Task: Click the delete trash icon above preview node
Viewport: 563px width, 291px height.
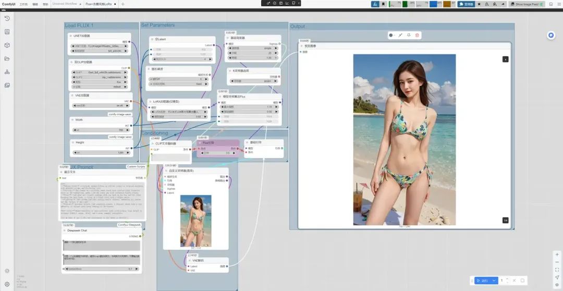Action: click(x=417, y=35)
